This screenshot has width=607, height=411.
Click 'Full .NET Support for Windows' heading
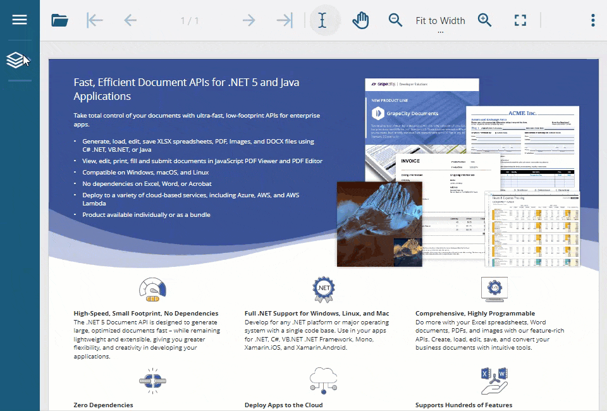[317, 313]
